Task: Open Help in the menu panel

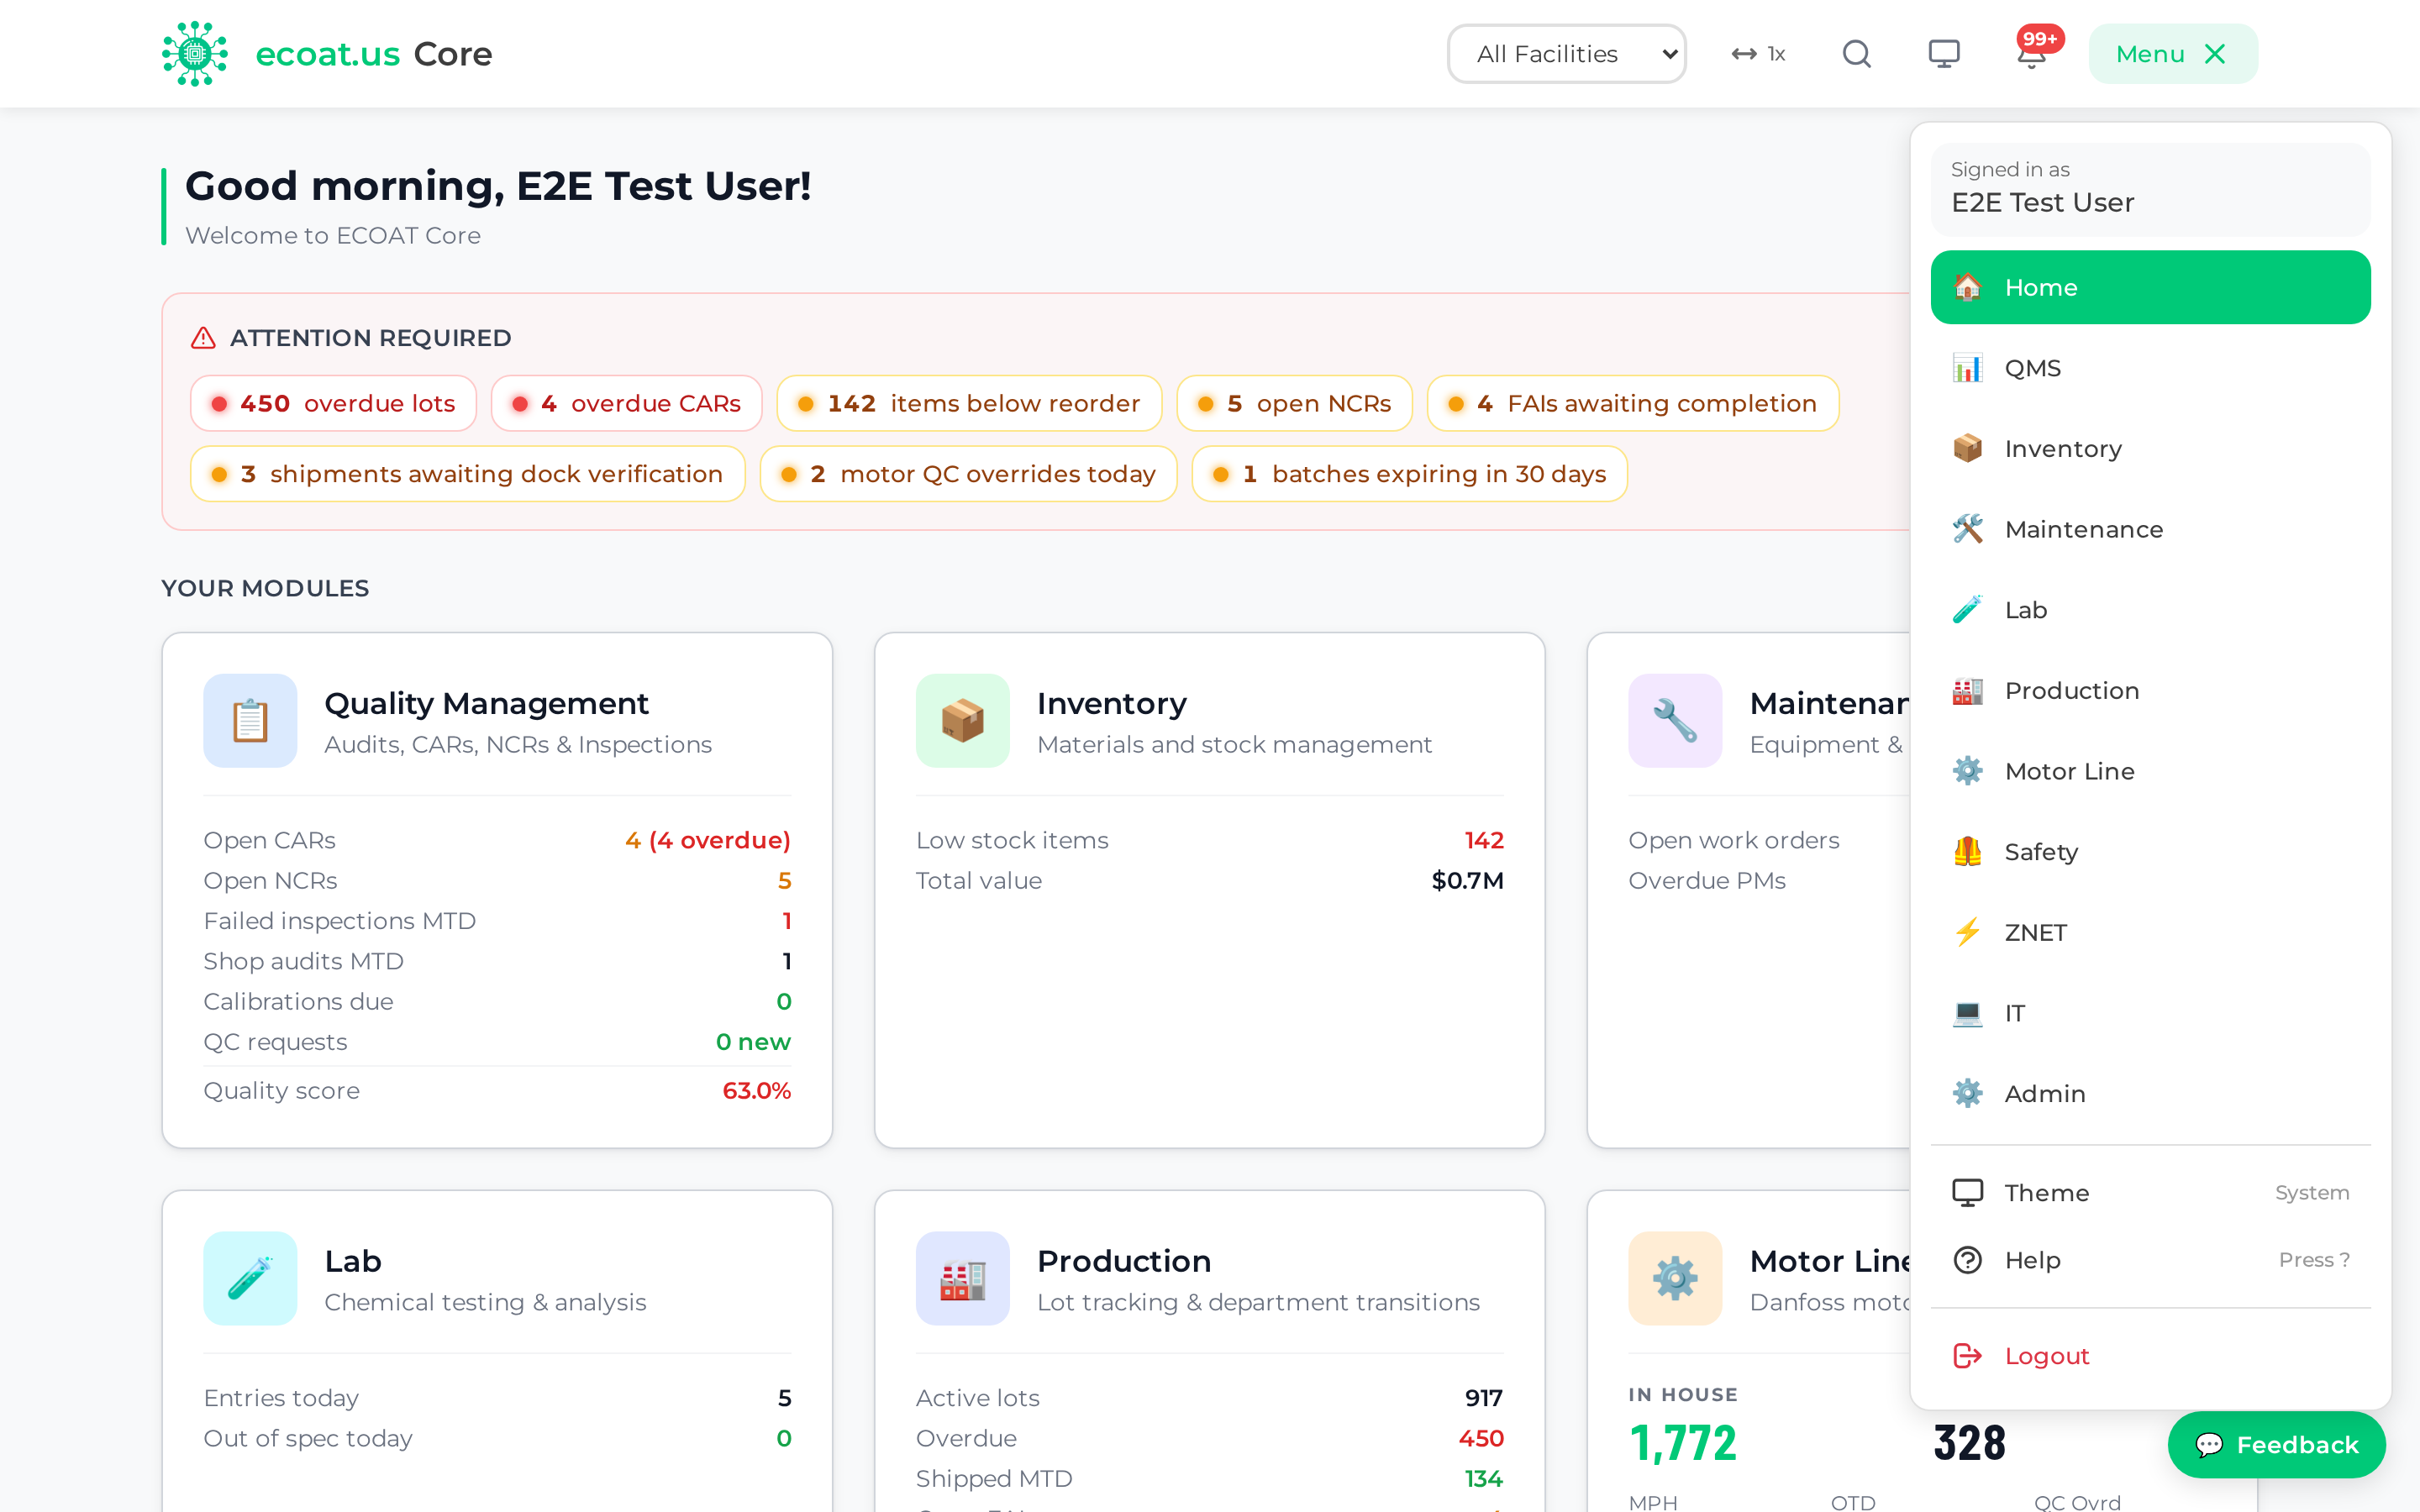Action: (2150, 1260)
